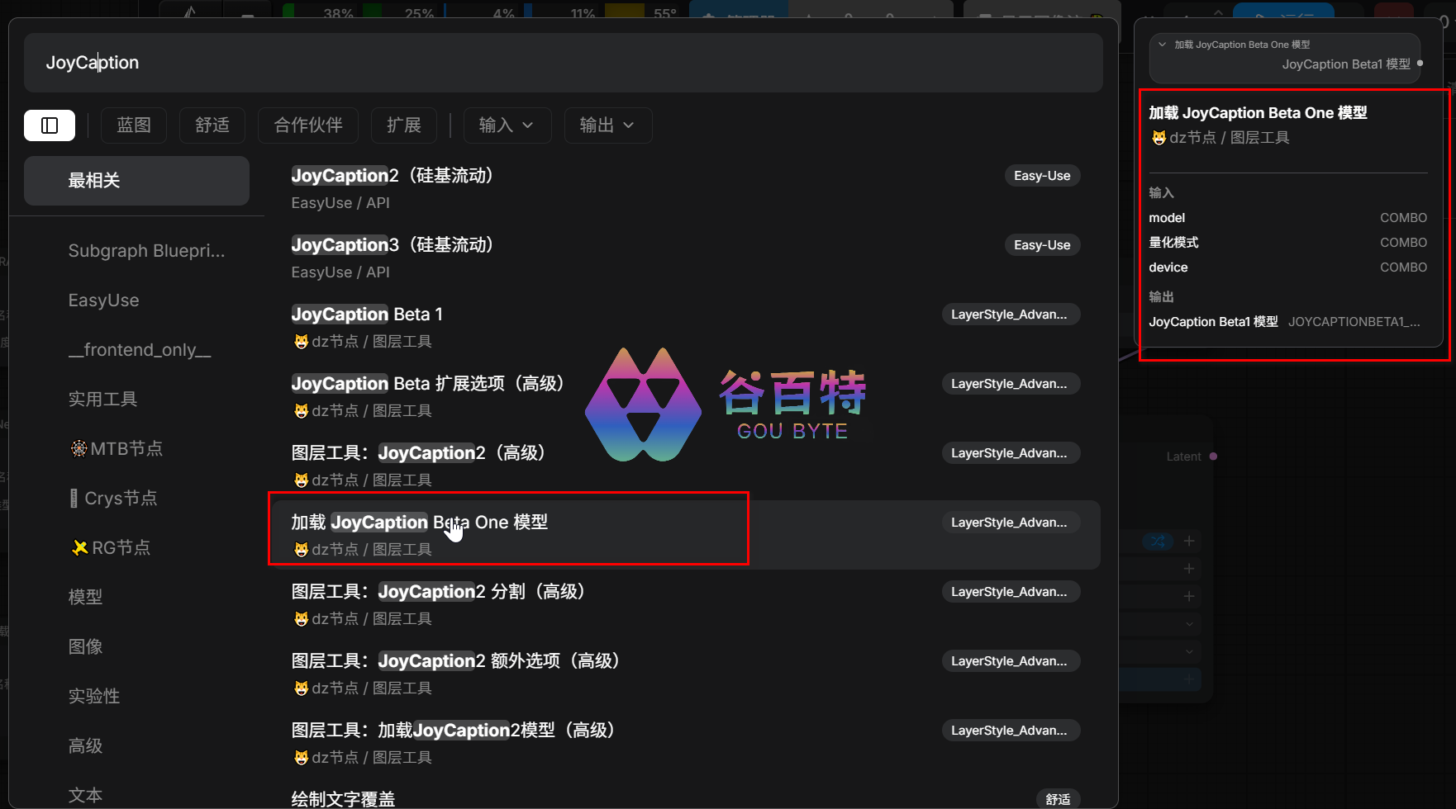Click the device COMBO input row
1456x809 pixels.
[x=1288, y=267]
